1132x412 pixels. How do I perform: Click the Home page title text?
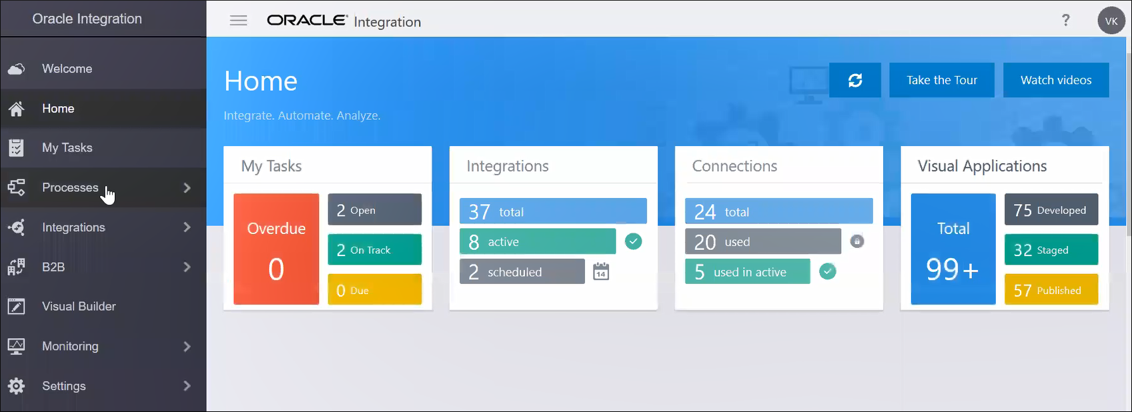tap(261, 81)
